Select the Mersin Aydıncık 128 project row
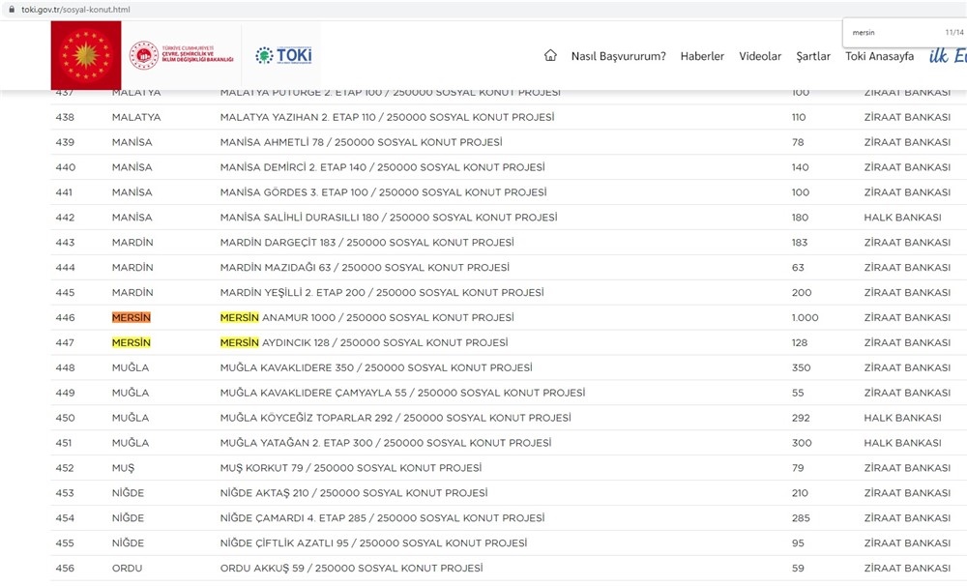Viewport: 967px width, 586px height. (365, 342)
